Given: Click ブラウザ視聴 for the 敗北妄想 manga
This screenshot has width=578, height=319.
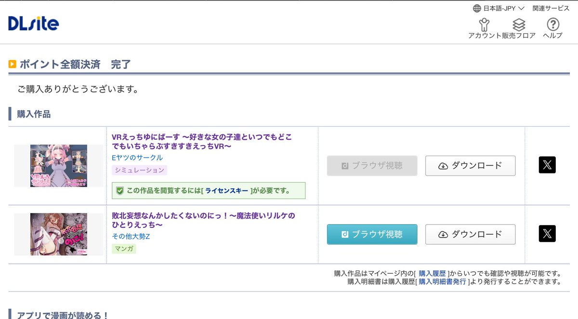Looking at the screenshot, I should pos(372,234).
